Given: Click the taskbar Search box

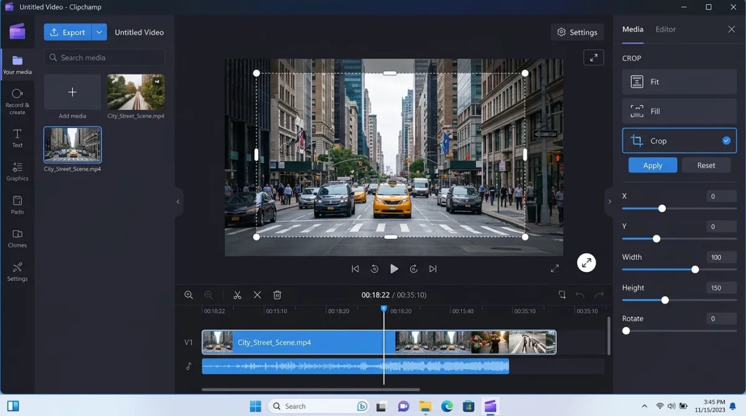Looking at the screenshot, I should (320, 406).
